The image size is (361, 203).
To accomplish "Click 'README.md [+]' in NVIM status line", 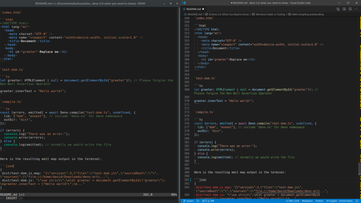I will click(x=12, y=195).
